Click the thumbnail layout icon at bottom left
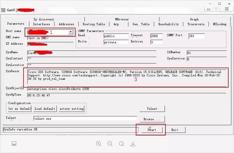This screenshot has height=153, width=234. coord(14,144)
